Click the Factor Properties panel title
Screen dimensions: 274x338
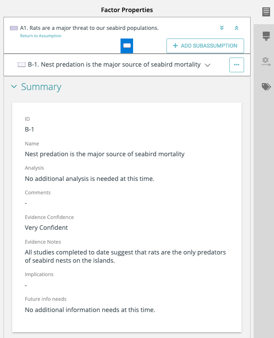coord(127,10)
